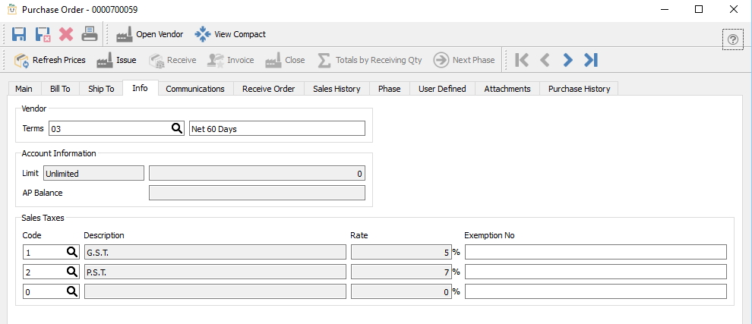The image size is (752, 324).
Task: Select the Attachments tab
Action: pos(507,89)
